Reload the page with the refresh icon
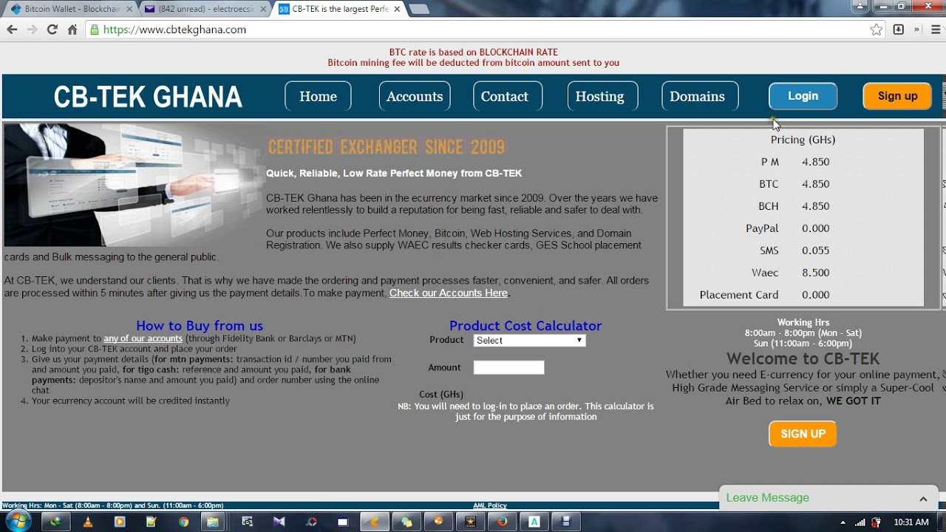946x532 pixels. [52, 30]
